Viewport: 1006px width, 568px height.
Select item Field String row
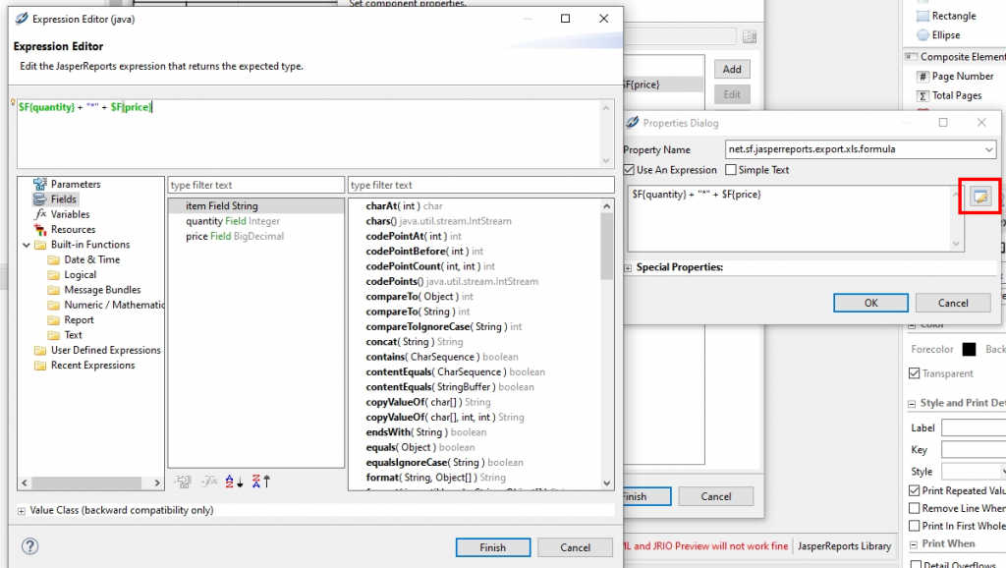tap(256, 206)
